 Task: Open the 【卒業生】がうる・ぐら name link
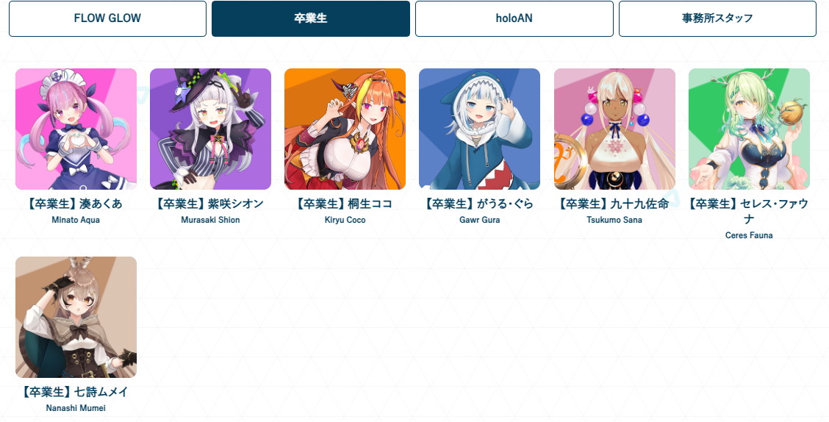[479, 204]
